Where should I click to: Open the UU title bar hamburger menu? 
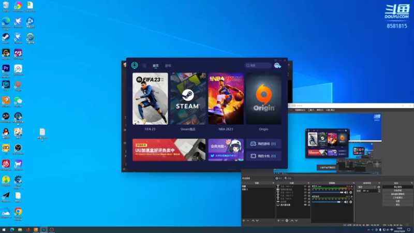276,60
